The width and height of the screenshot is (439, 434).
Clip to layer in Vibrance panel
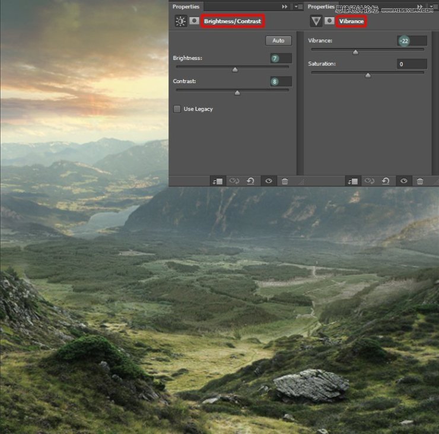pos(353,181)
